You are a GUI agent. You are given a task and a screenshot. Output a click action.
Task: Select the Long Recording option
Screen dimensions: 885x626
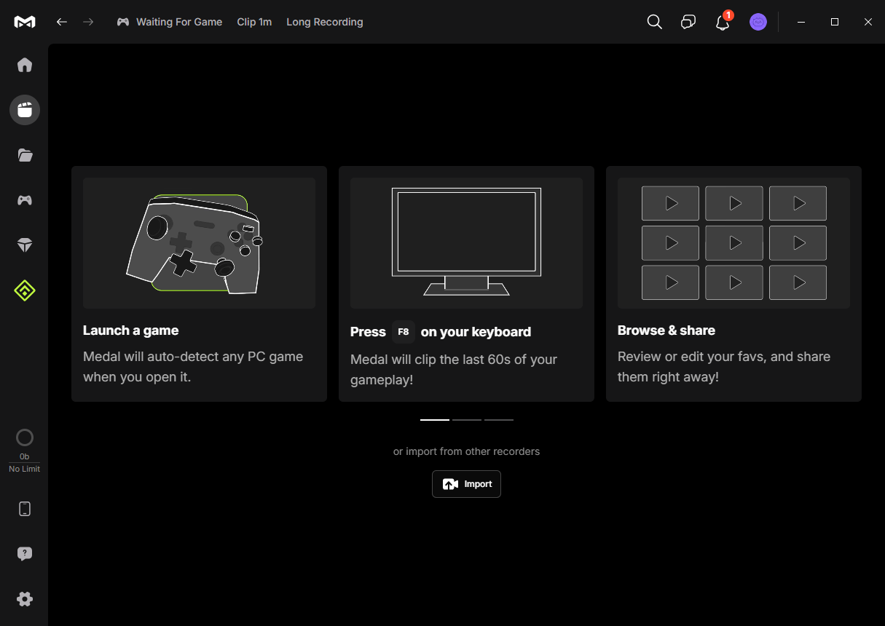click(325, 22)
